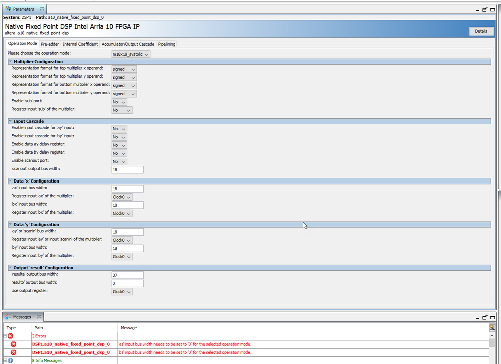
Task: Click the '8 Info Messages' row text
Action: [x=47, y=361]
